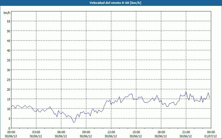Screen dimensions: 222x139
Task: Click the '55' y-axis label
Action: (x=9, y=21)
